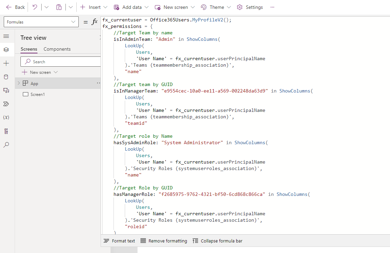Select Screen1 in the tree view
This screenshot has width=390, height=253.
[x=37, y=94]
